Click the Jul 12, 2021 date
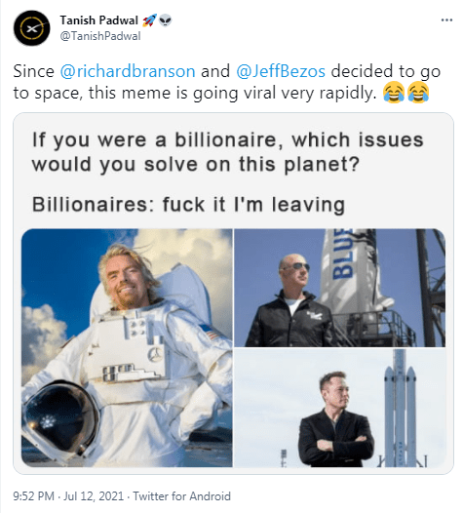The height and width of the screenshot is (513, 463). coord(94,496)
